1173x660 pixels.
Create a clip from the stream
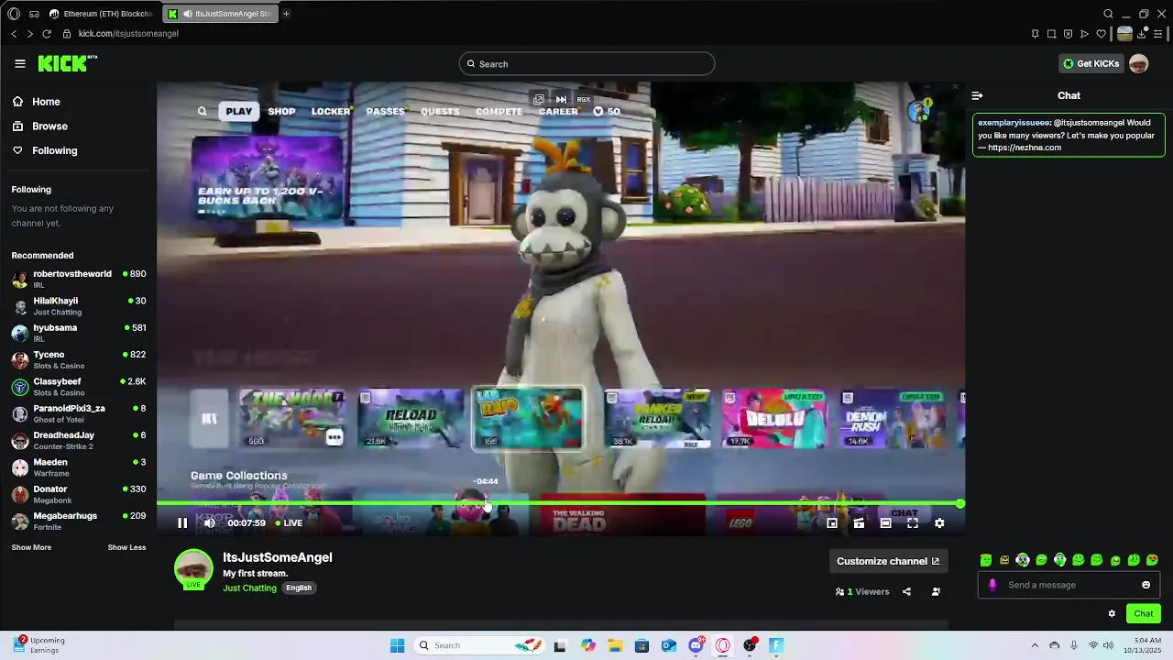[859, 522]
